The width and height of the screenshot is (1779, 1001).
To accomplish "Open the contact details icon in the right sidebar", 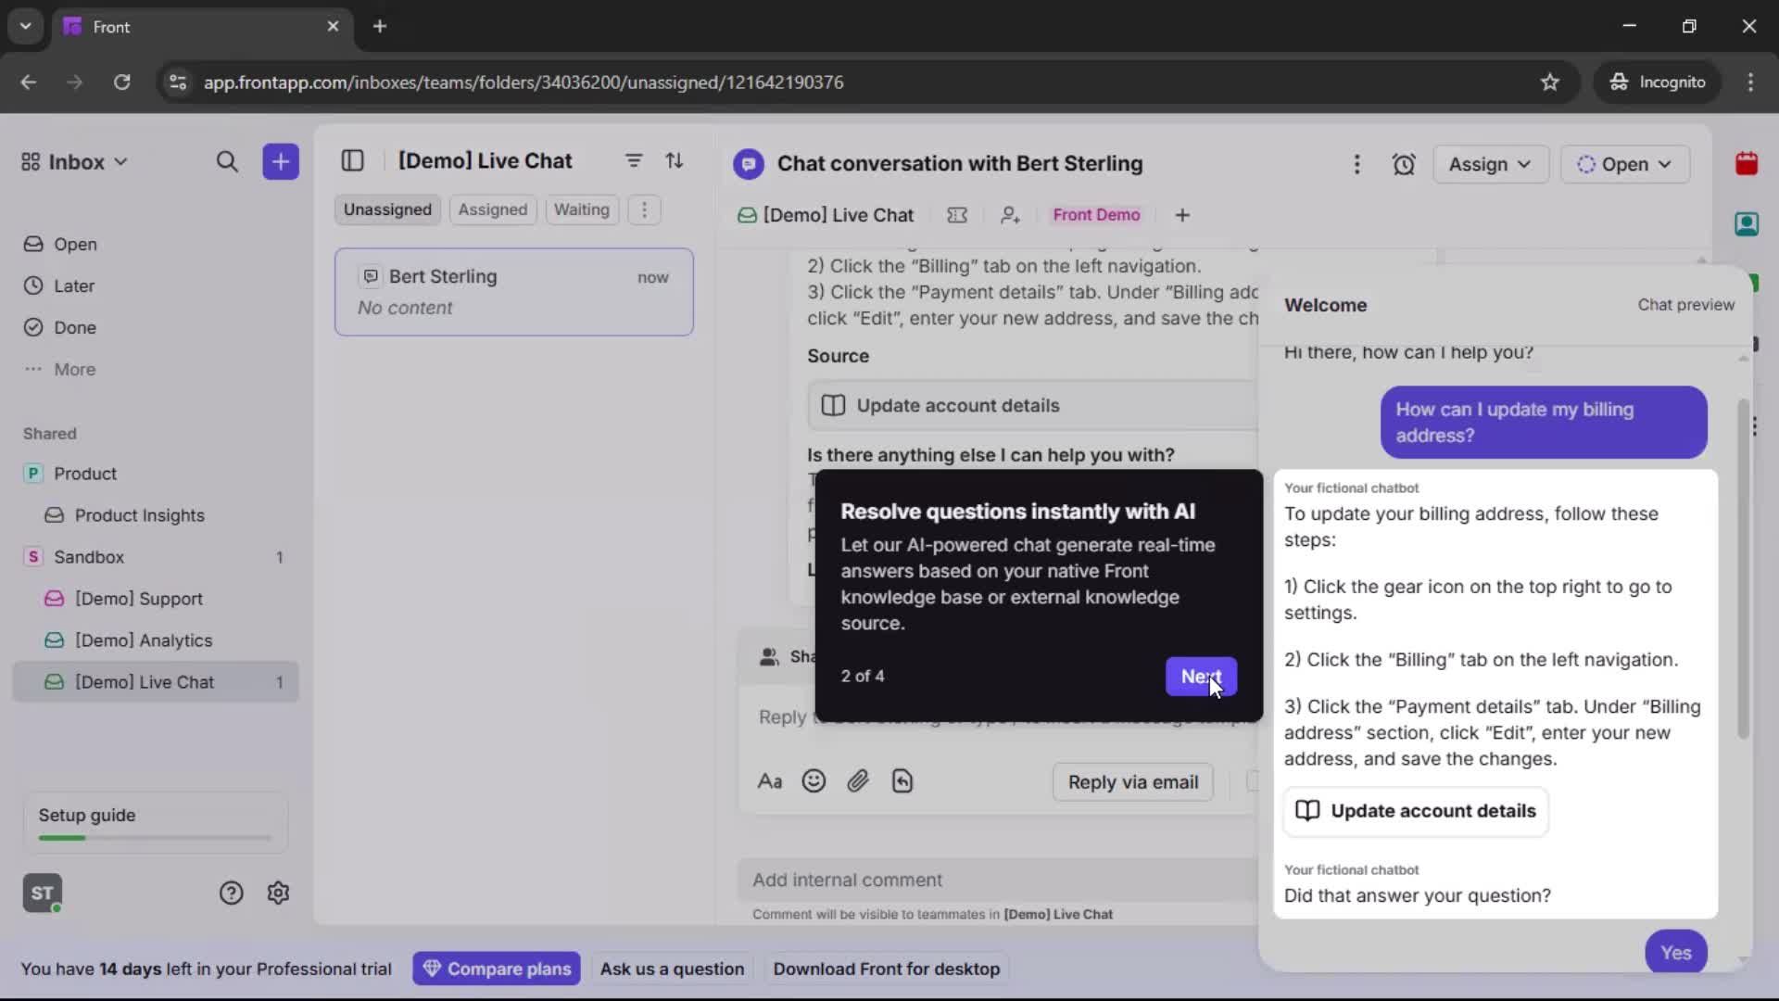I will point(1747,223).
